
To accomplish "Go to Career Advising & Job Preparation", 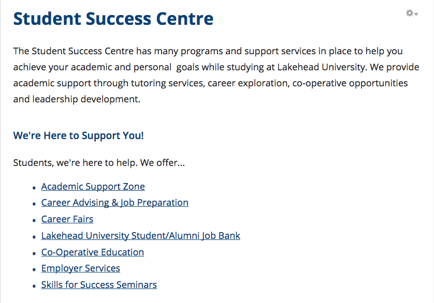I will (x=115, y=203).
